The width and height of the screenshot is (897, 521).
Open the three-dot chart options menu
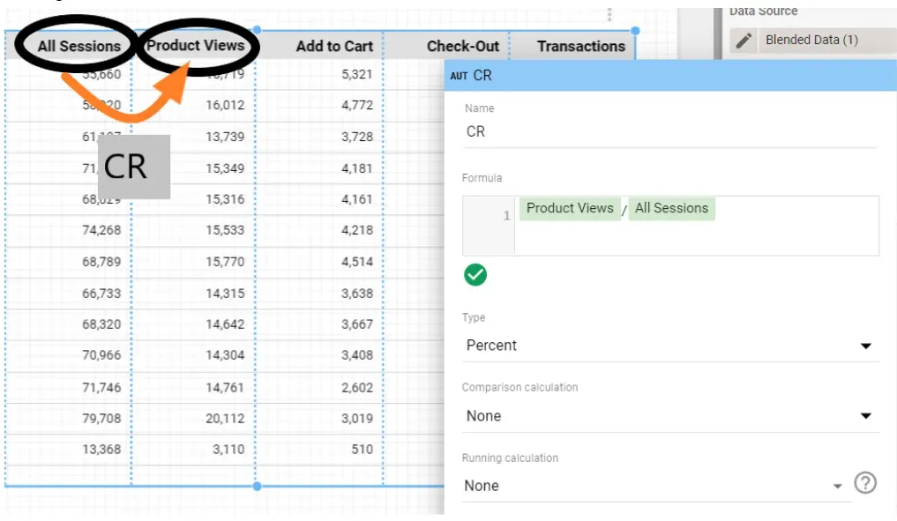pyautogui.click(x=609, y=14)
